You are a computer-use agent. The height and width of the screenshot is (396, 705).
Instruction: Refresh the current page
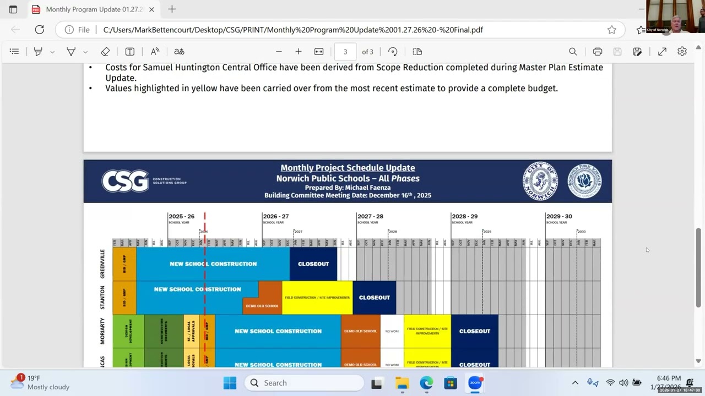point(39,30)
